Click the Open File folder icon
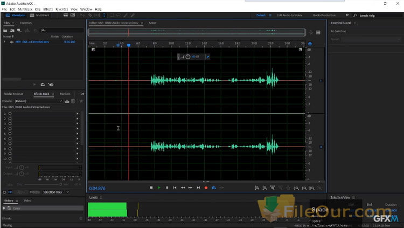The height and width of the screenshot is (228, 404). coord(5,30)
